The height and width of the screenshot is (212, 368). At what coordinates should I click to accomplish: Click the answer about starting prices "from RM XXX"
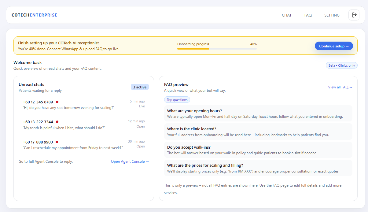click(253, 171)
